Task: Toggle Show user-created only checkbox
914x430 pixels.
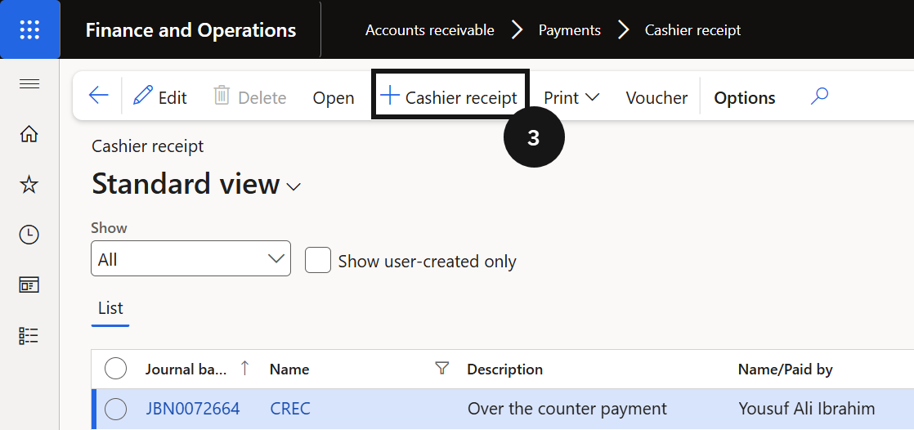Action: [x=318, y=260]
